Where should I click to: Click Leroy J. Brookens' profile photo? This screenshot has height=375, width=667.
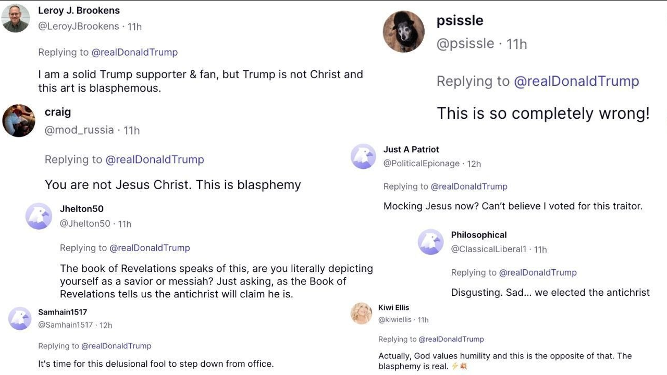coord(16,19)
